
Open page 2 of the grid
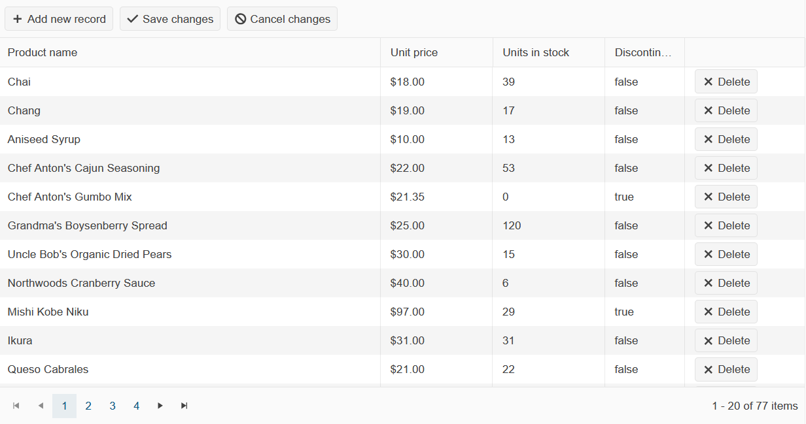pos(88,406)
